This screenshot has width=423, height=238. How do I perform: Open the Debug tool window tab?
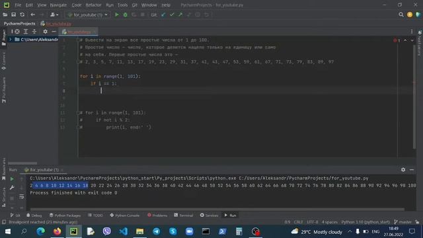34,216
